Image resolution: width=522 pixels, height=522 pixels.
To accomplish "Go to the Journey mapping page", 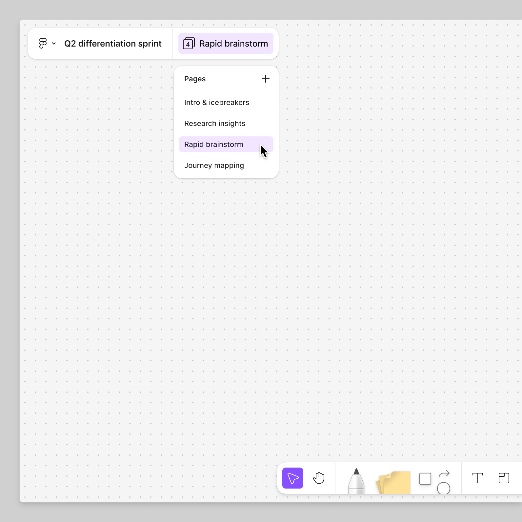I will pos(226,165).
